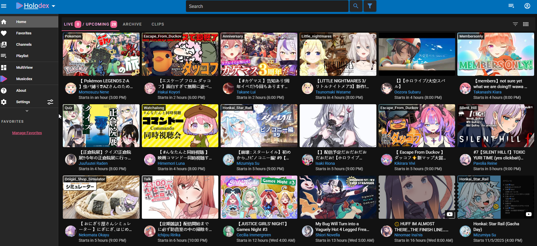The width and height of the screenshot is (537, 246).
Task: Click the YouTube icon on Honkai Gacha Day thumbnail
Action: click(x=529, y=214)
